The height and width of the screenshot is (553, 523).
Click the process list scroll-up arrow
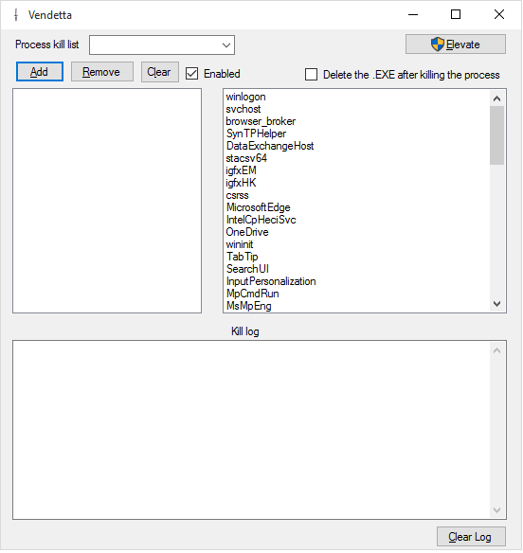tap(496, 98)
